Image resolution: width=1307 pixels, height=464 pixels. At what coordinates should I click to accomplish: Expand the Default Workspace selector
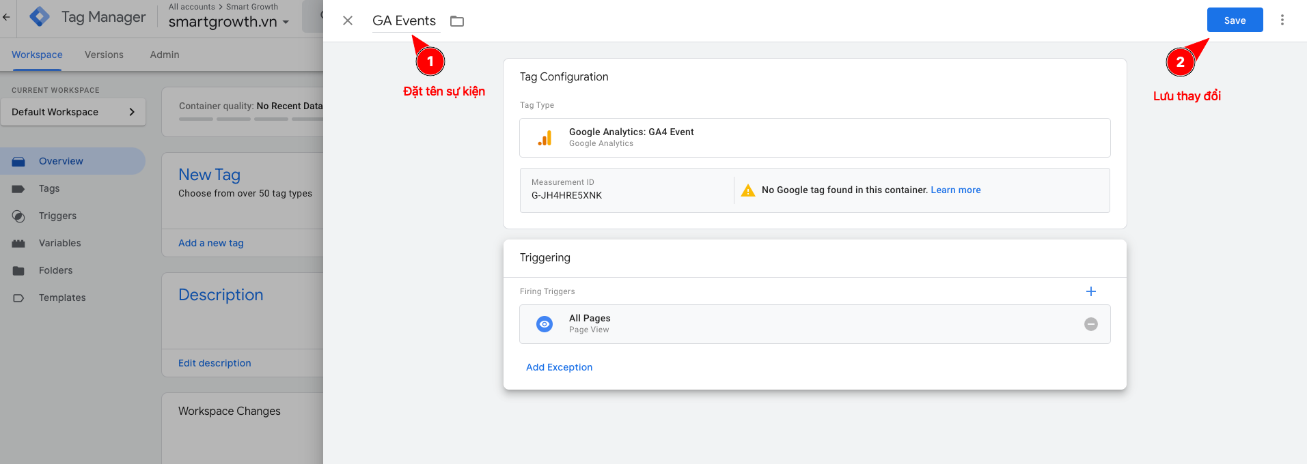(73, 112)
